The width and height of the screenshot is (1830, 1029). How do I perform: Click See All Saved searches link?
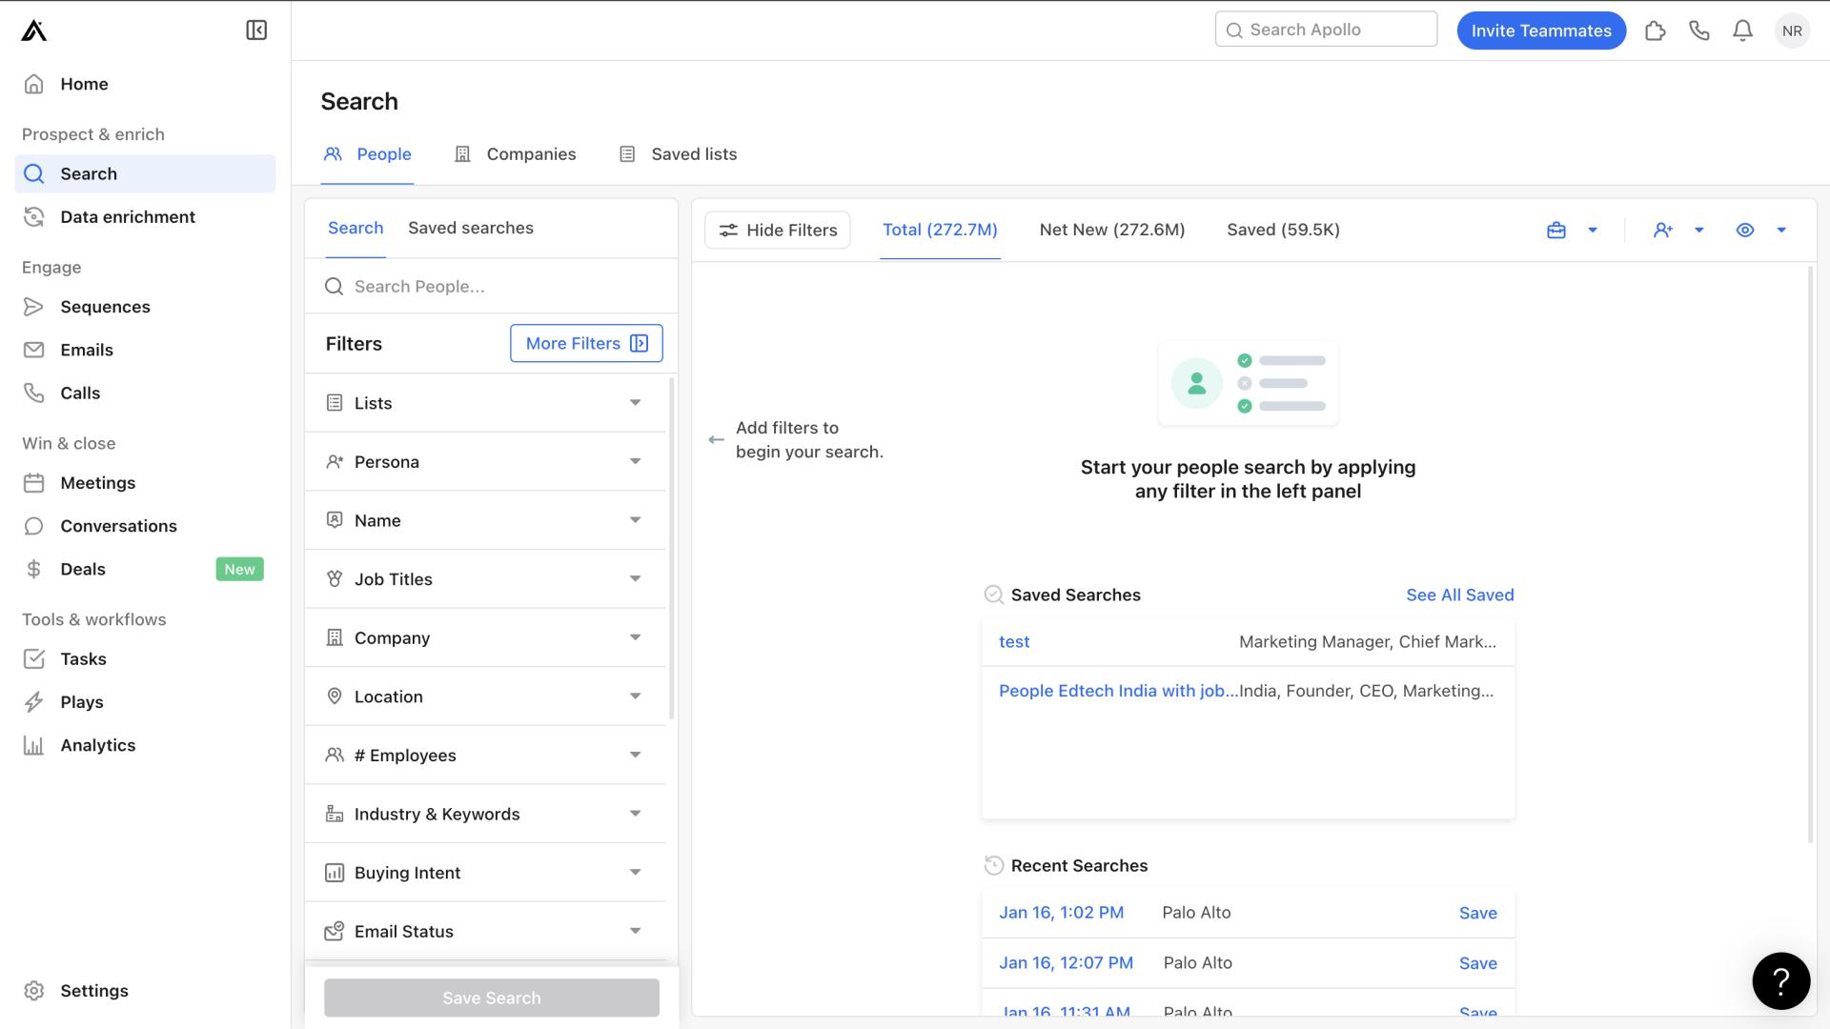coord(1459,595)
